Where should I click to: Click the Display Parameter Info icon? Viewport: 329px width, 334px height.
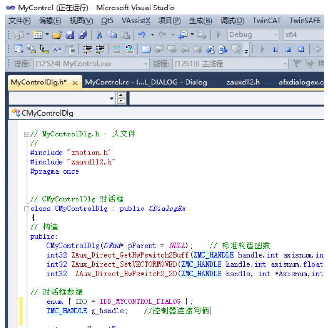[x=32, y=50]
